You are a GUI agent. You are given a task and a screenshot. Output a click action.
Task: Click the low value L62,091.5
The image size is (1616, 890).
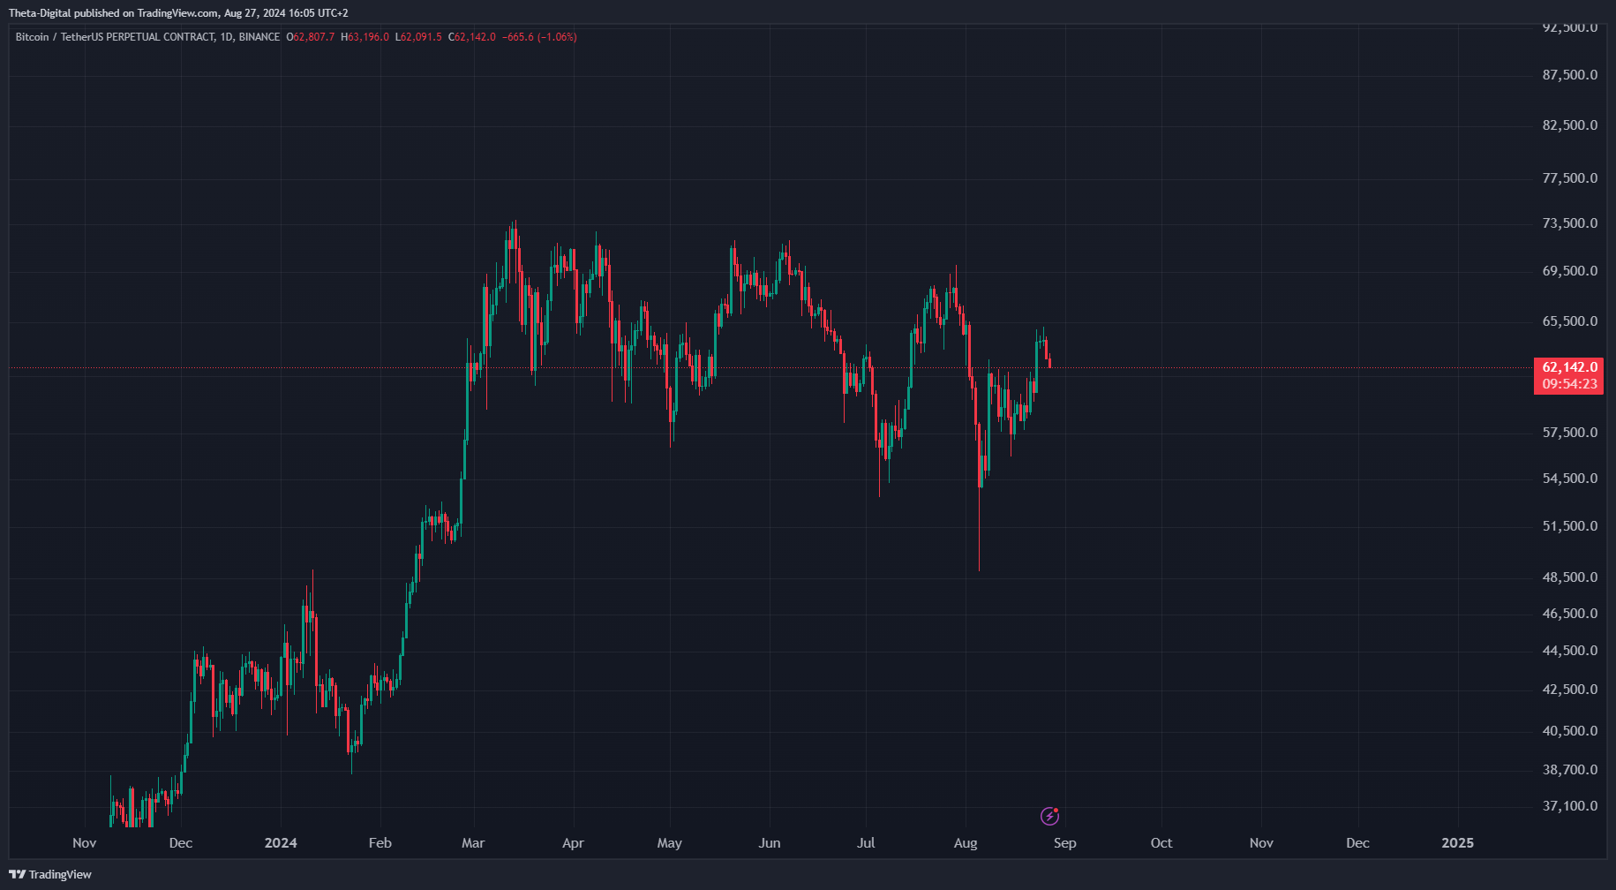(x=418, y=37)
